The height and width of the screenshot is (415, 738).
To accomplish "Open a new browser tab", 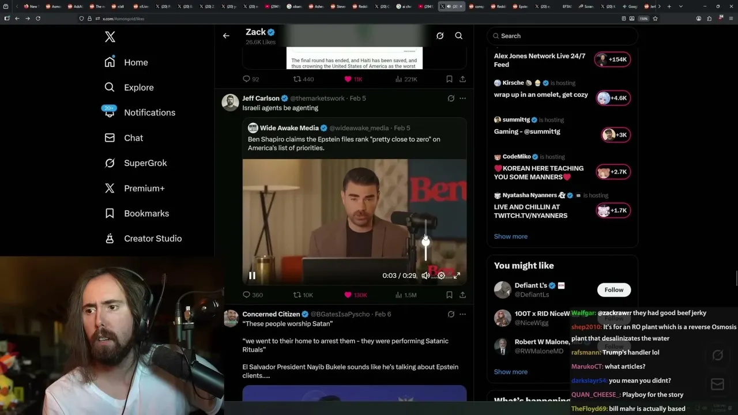I will [x=669, y=6].
